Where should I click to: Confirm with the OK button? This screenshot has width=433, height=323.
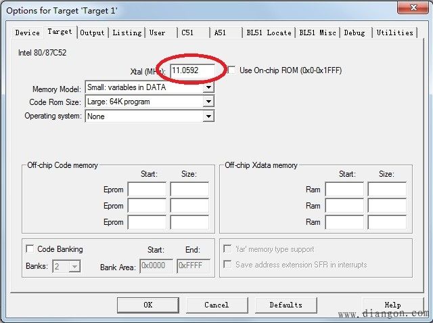point(148,305)
